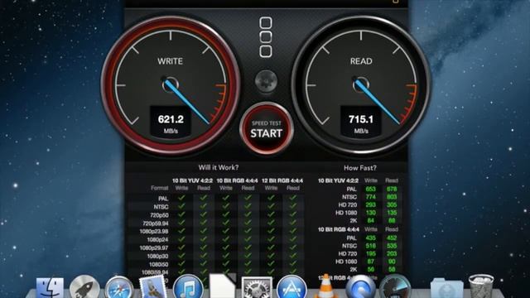Select the 720p59.94 format row label
This screenshot has width=530, height=298.
pyautogui.click(x=156, y=223)
